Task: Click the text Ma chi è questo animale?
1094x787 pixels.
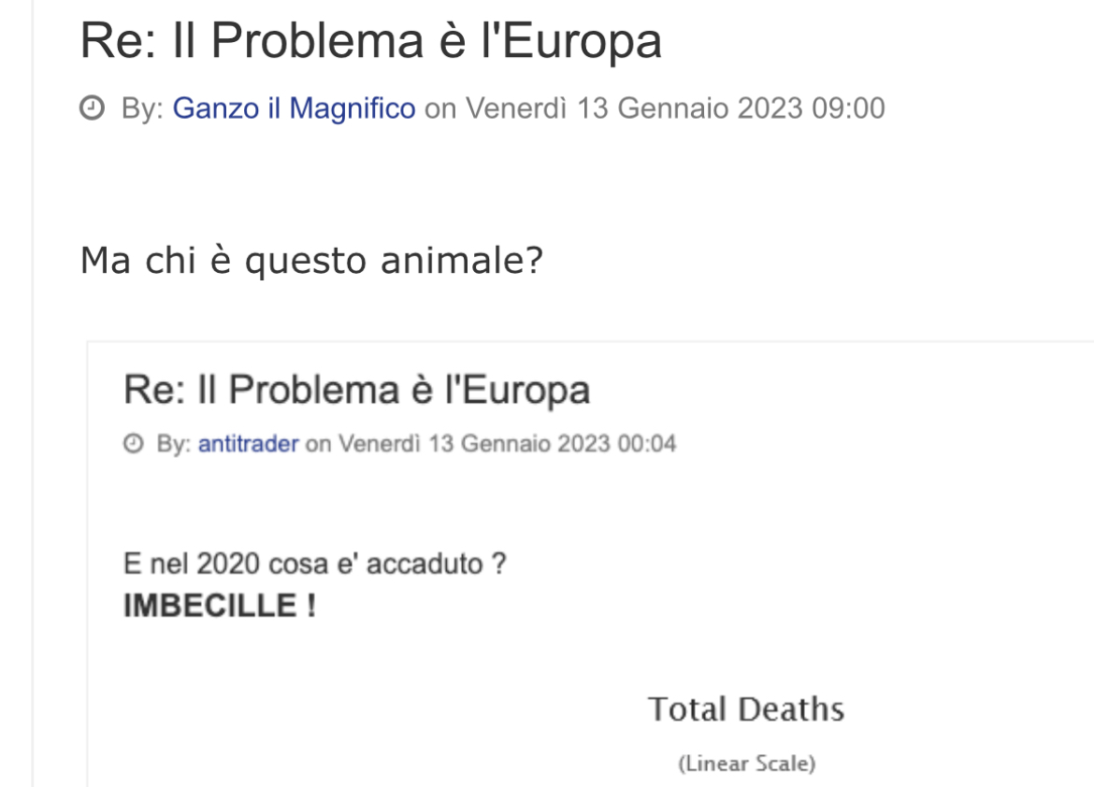Action: (x=311, y=261)
